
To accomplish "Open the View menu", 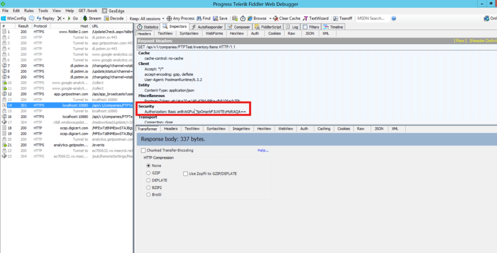I will (x=57, y=11).
